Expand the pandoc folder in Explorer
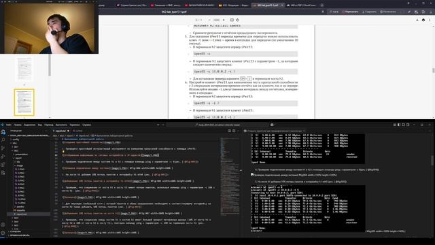This screenshot has height=245, width=435. point(20,207)
